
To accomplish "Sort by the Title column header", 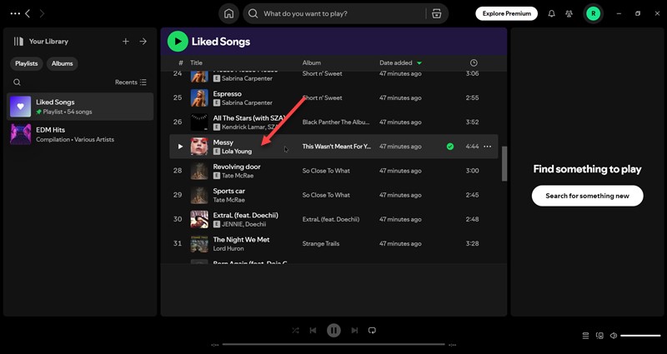I will [x=196, y=63].
